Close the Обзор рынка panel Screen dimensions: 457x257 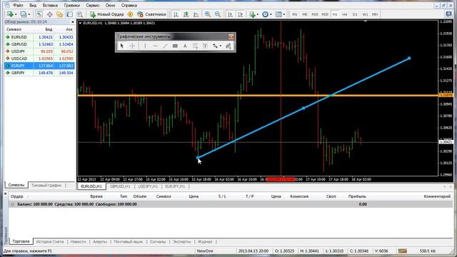(x=73, y=22)
